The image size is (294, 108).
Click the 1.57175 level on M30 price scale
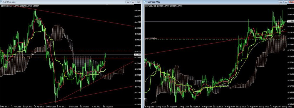coord(291,74)
